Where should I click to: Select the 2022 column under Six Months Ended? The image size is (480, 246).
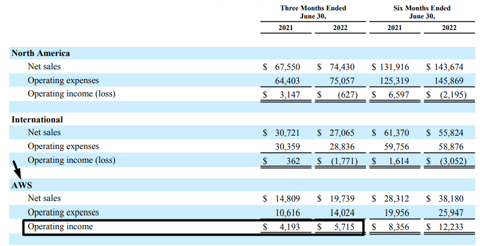coord(449,29)
